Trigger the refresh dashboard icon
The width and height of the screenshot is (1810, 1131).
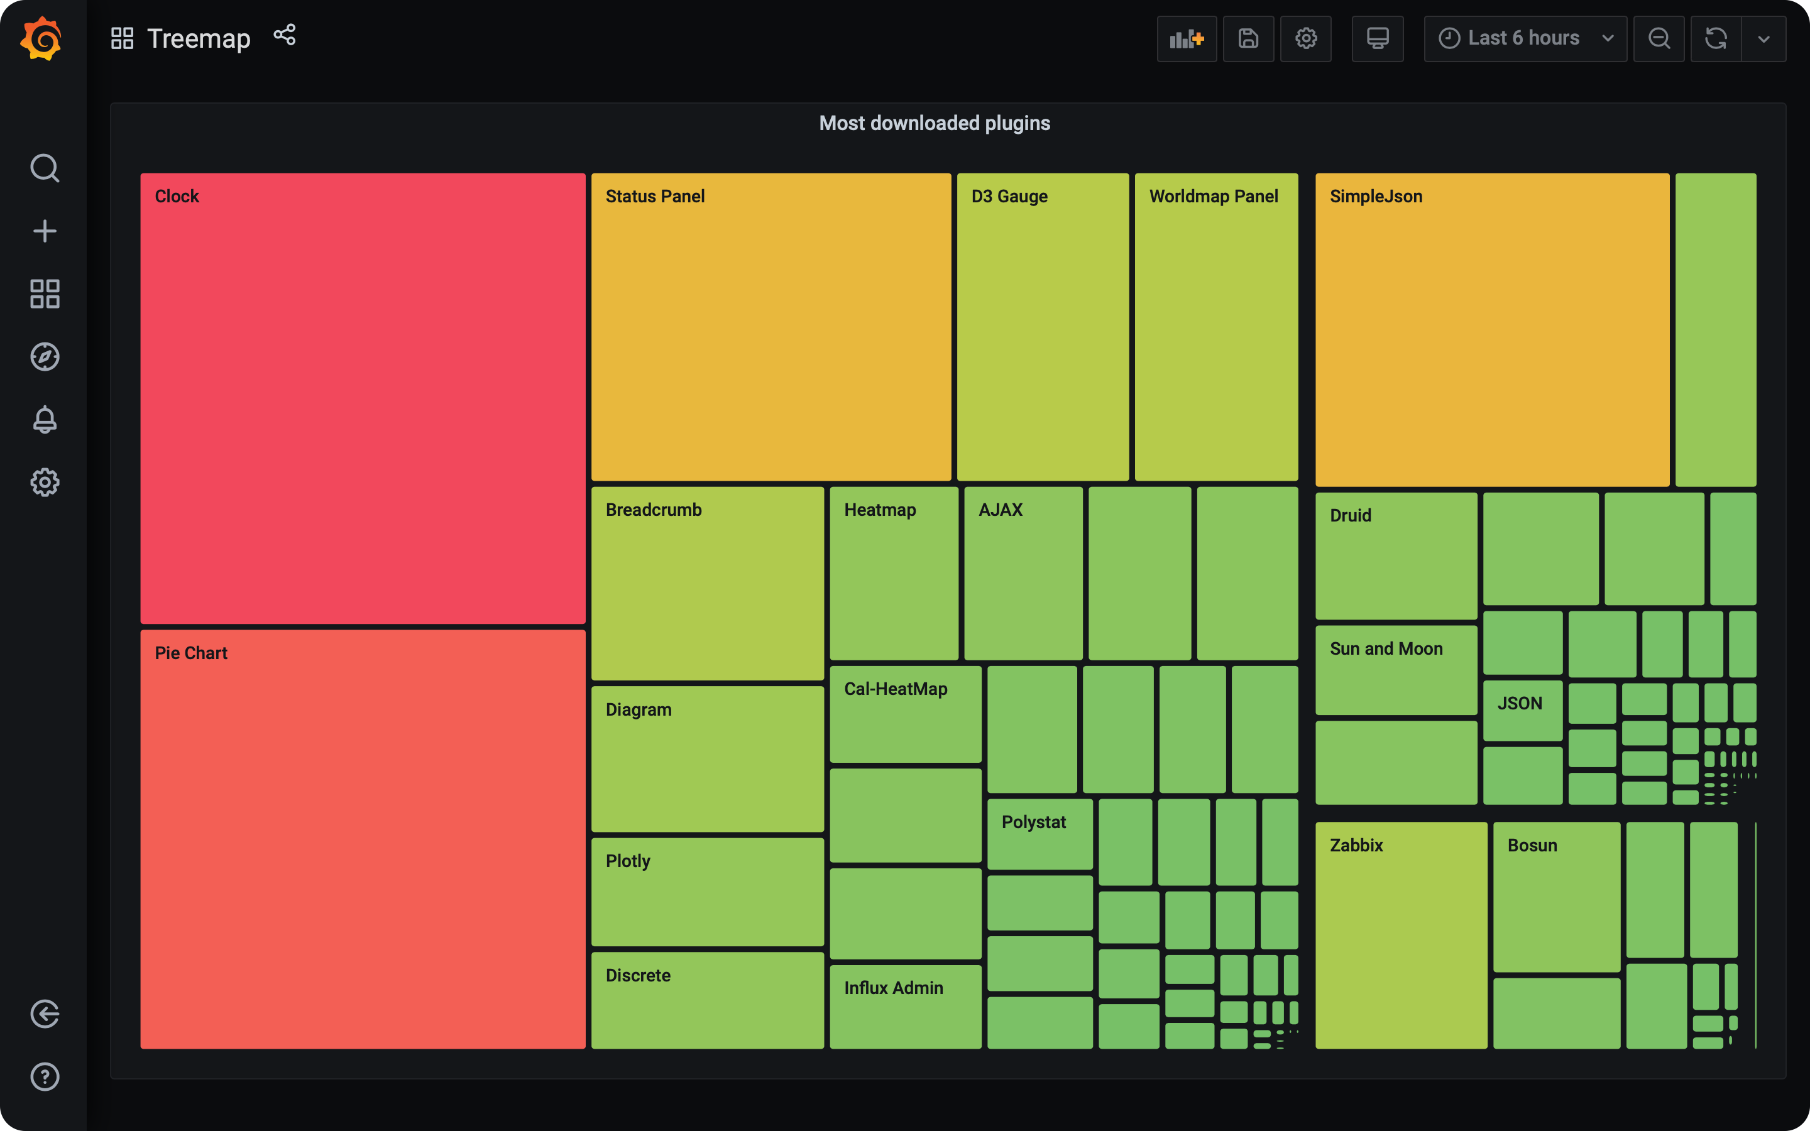[x=1716, y=38]
